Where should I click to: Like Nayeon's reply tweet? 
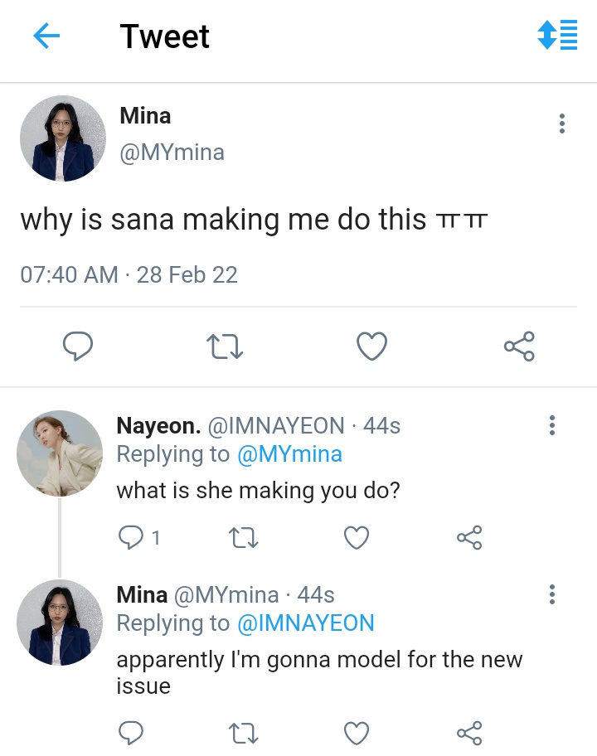point(357,538)
